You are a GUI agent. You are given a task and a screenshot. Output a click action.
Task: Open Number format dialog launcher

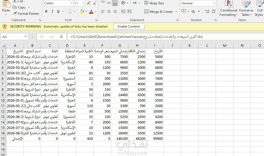215,20
